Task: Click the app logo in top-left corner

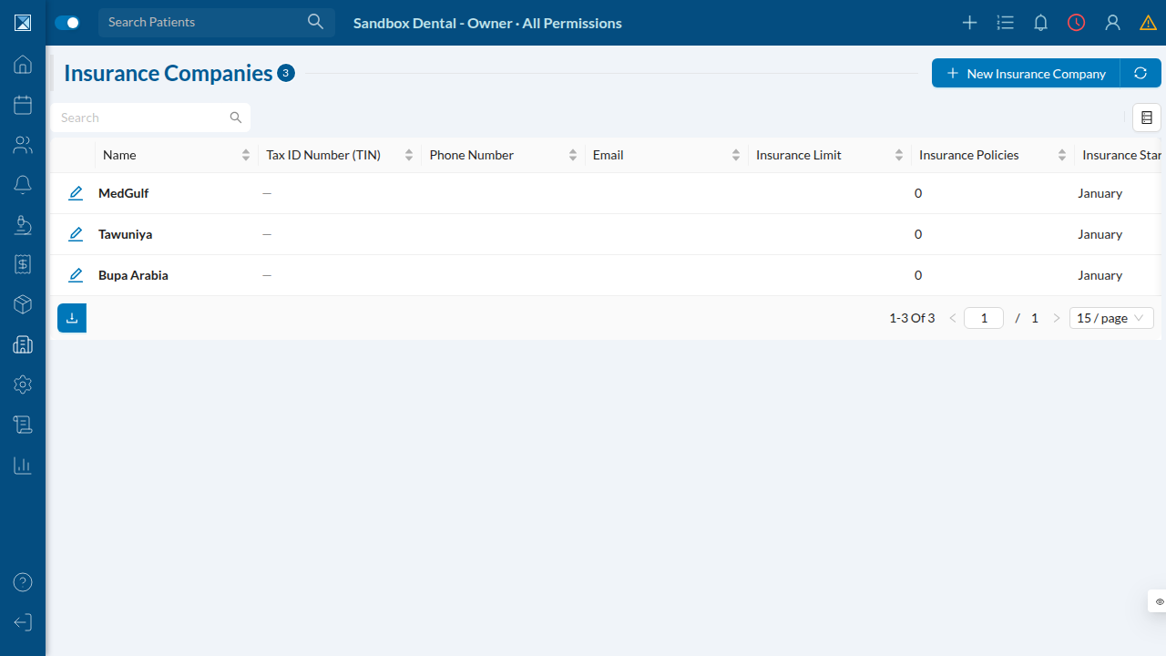Action: tap(23, 23)
